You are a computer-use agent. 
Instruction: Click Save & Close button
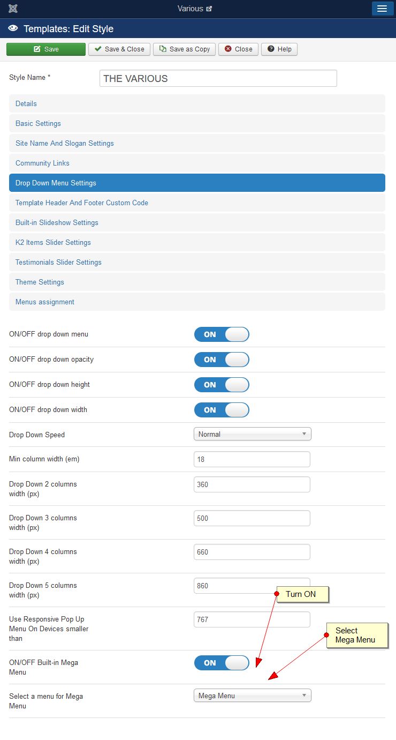click(x=119, y=49)
